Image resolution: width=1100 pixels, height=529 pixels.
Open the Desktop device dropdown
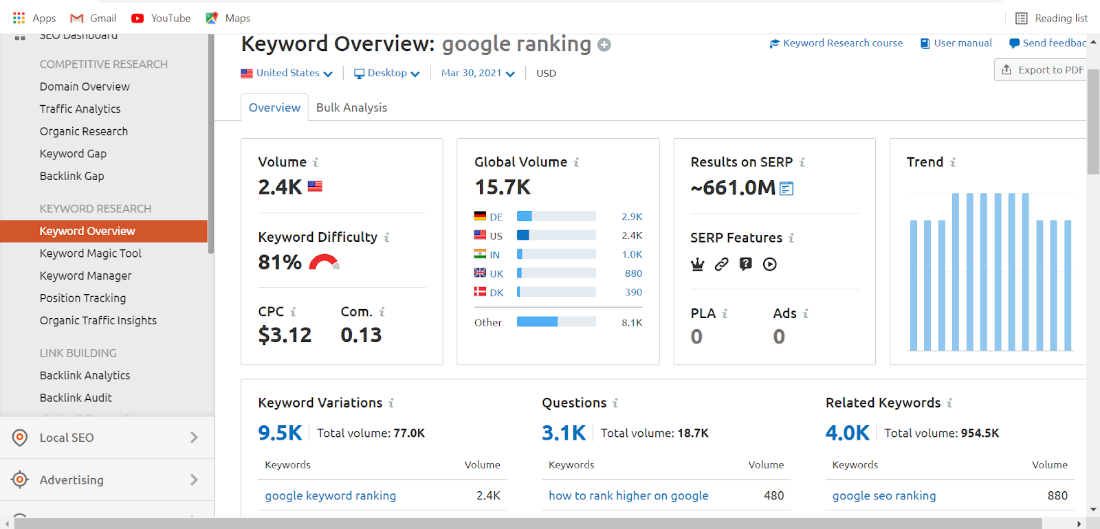point(386,73)
